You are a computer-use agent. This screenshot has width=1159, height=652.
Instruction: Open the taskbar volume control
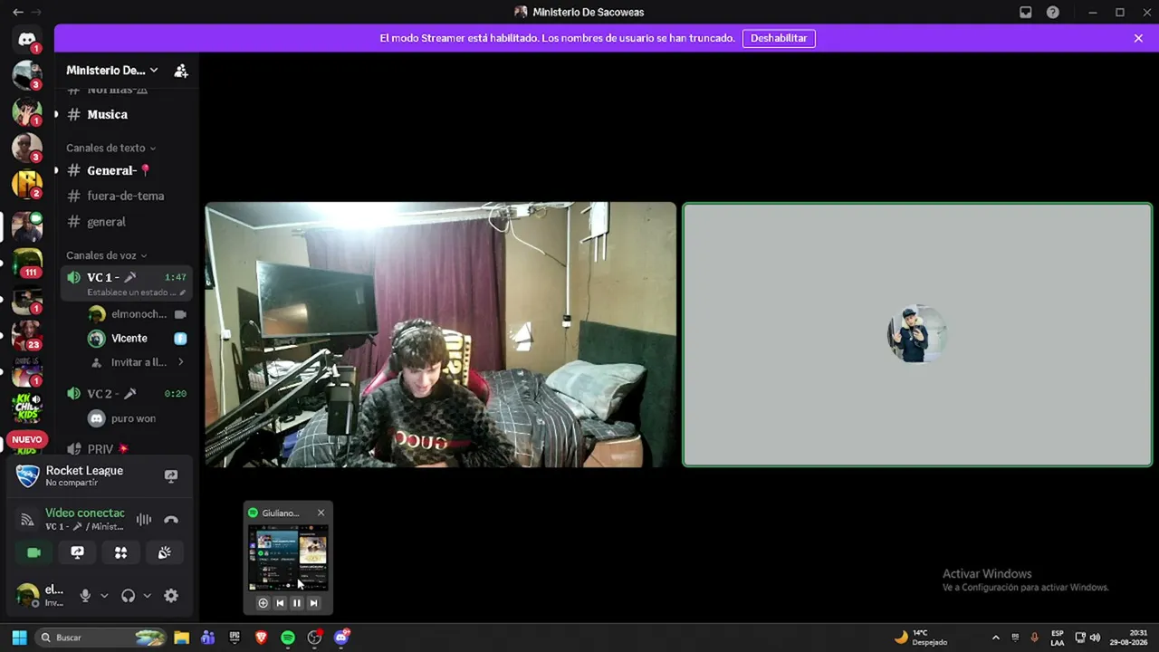coord(1096,638)
